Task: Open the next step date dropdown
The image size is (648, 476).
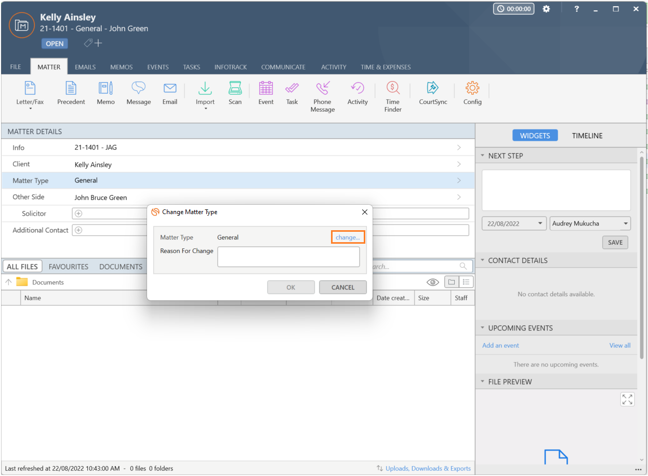Action: tap(540, 223)
